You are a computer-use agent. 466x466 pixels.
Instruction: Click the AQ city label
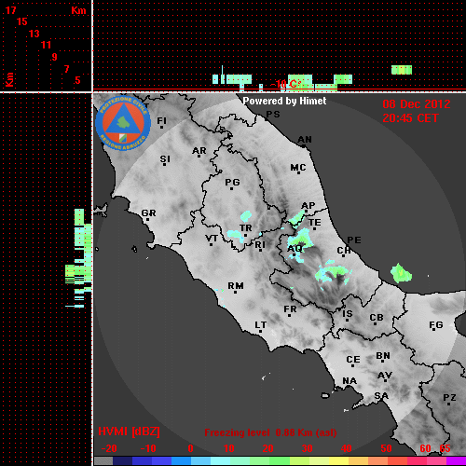295,249
